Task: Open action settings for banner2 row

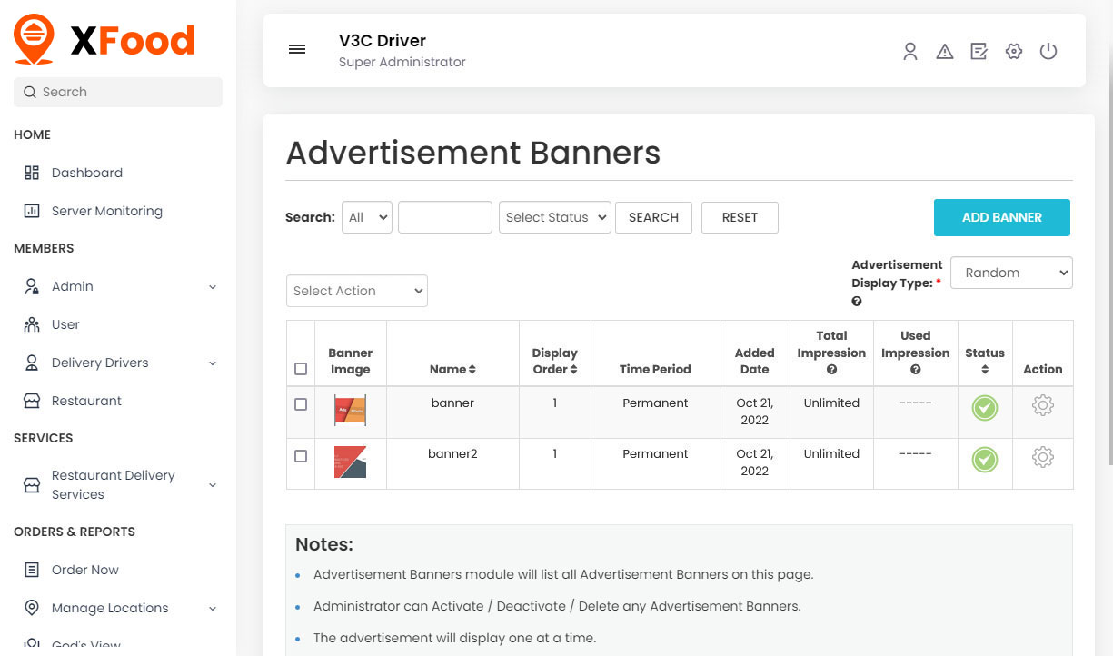Action: coord(1042,459)
